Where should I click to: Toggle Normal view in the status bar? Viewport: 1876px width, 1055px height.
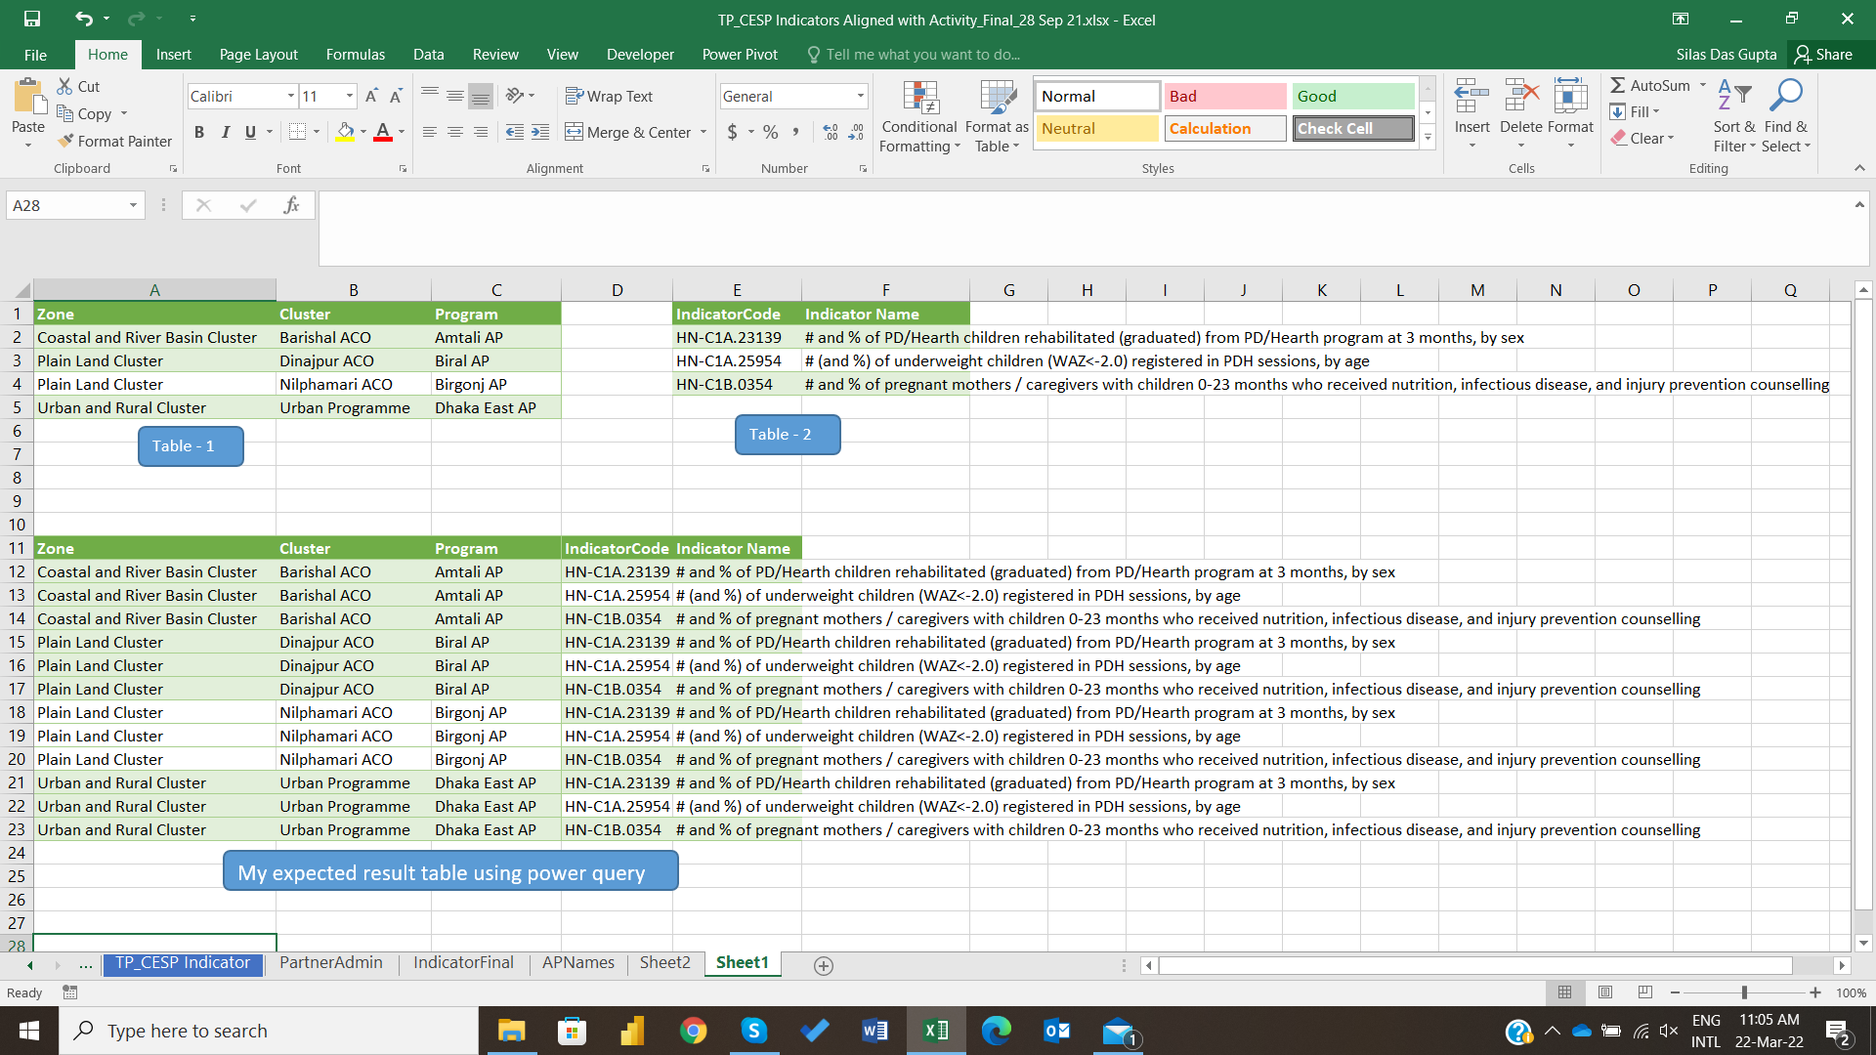(x=1564, y=992)
